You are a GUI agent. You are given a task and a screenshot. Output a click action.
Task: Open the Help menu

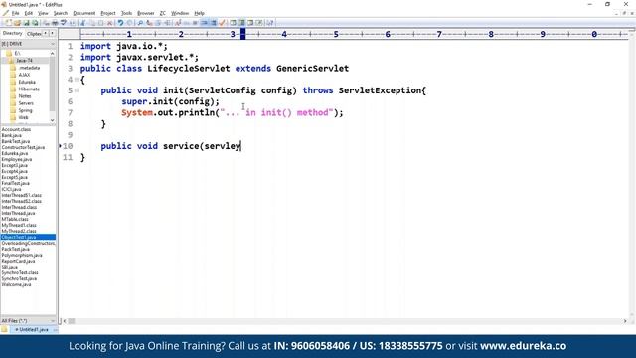pyautogui.click(x=199, y=13)
